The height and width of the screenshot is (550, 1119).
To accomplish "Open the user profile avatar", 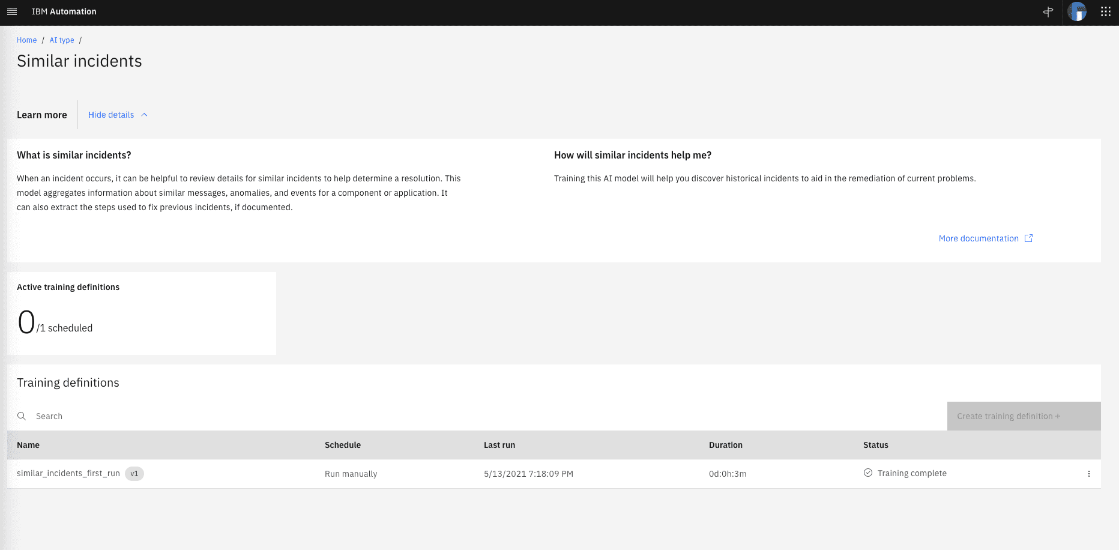I will click(1077, 12).
